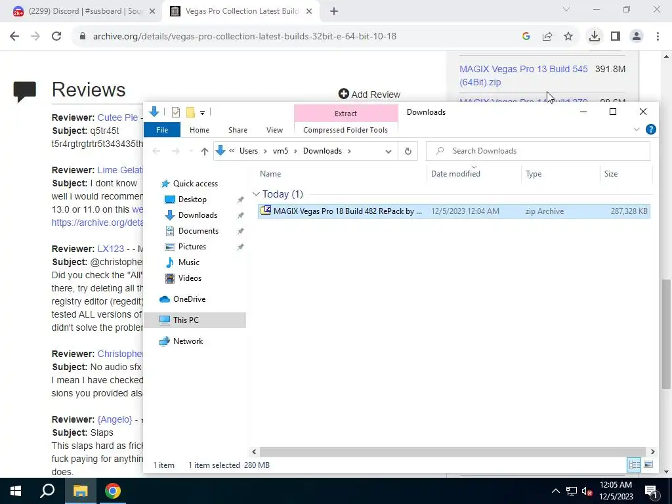Open Downloads in the navigation pane
672x504 pixels.
(x=198, y=215)
